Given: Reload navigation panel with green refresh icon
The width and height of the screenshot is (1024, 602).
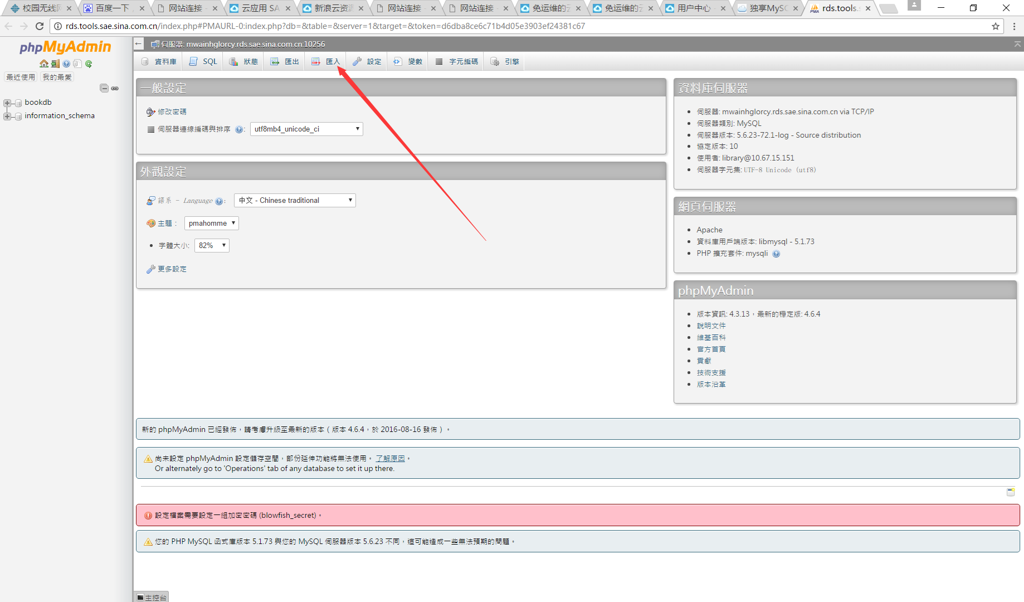Looking at the screenshot, I should click(89, 64).
